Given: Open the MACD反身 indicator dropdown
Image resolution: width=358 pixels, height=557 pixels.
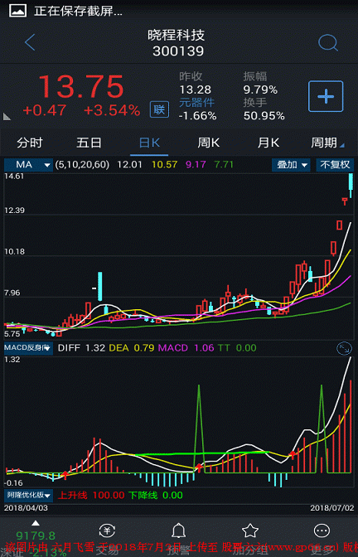Looking at the screenshot, I should [x=28, y=348].
